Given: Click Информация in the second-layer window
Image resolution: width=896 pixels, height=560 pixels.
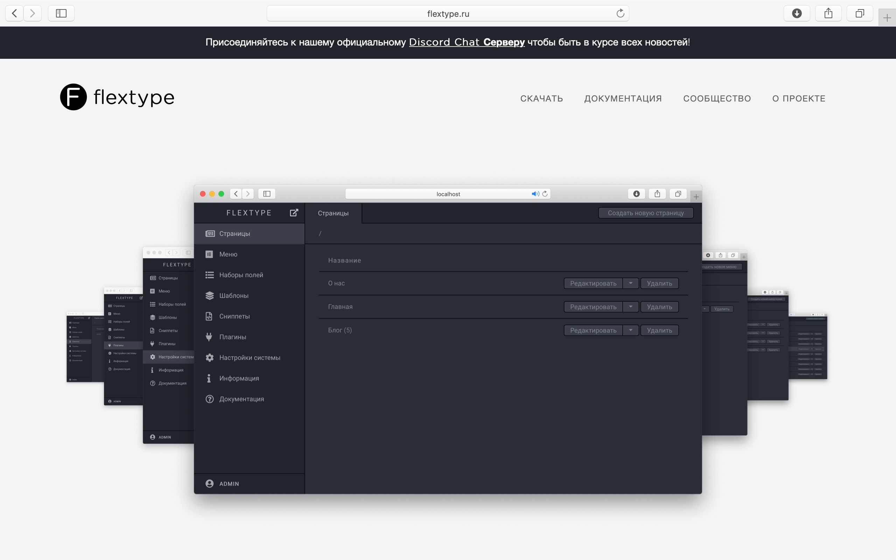Looking at the screenshot, I should tap(168, 370).
